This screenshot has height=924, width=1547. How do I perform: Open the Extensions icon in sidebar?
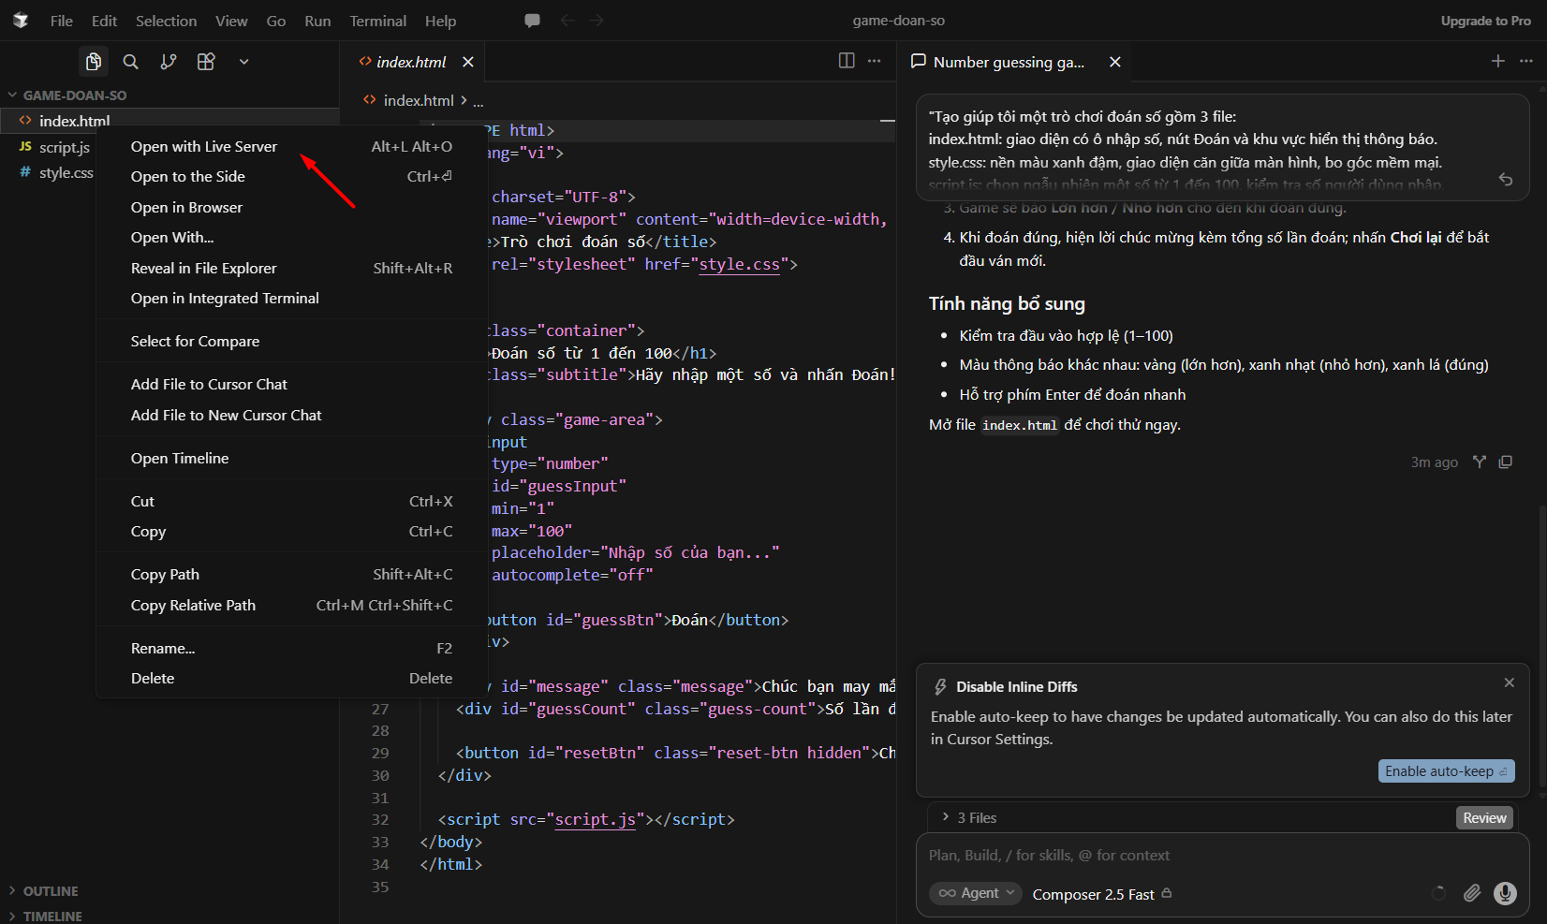tap(206, 62)
